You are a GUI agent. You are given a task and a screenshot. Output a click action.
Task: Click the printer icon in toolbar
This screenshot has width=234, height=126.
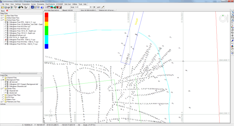pos(8,7)
